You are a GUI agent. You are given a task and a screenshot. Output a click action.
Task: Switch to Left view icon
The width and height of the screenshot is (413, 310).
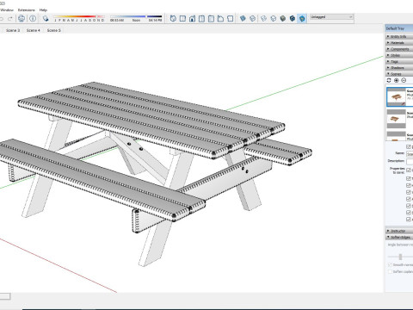(220, 19)
